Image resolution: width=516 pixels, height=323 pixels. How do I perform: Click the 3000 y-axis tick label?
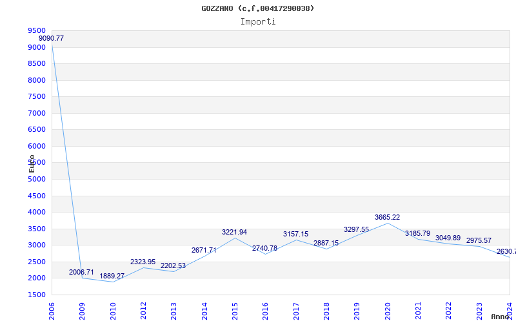pyautogui.click(x=37, y=245)
